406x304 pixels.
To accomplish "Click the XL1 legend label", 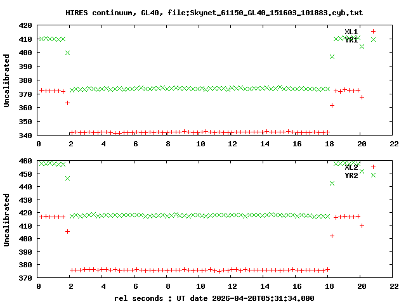I will pos(351,32).
